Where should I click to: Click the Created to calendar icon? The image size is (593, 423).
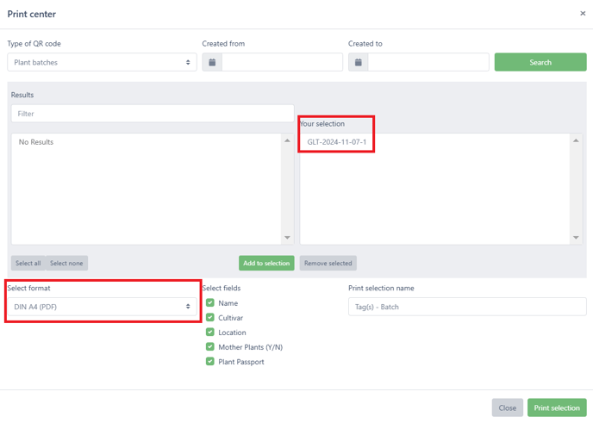[359, 62]
